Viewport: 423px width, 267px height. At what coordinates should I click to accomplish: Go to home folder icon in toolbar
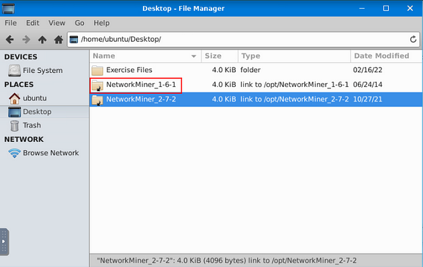[58, 39]
